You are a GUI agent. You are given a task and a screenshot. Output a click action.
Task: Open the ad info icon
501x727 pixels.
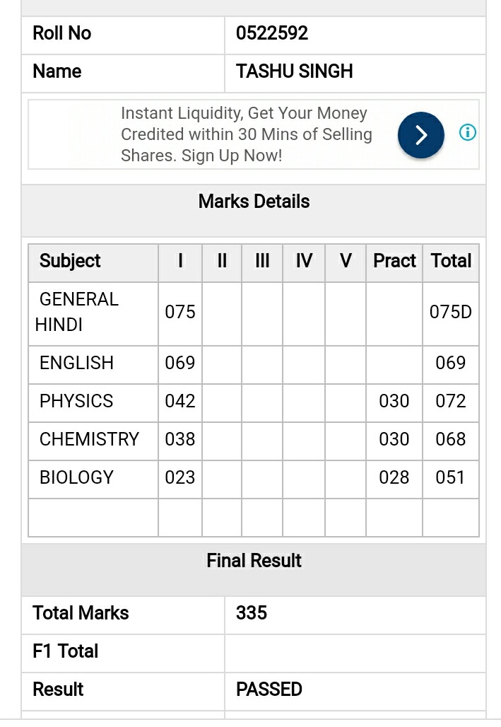point(467,133)
